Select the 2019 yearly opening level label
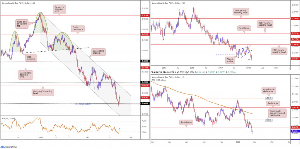300x149 pixels. click(279, 50)
